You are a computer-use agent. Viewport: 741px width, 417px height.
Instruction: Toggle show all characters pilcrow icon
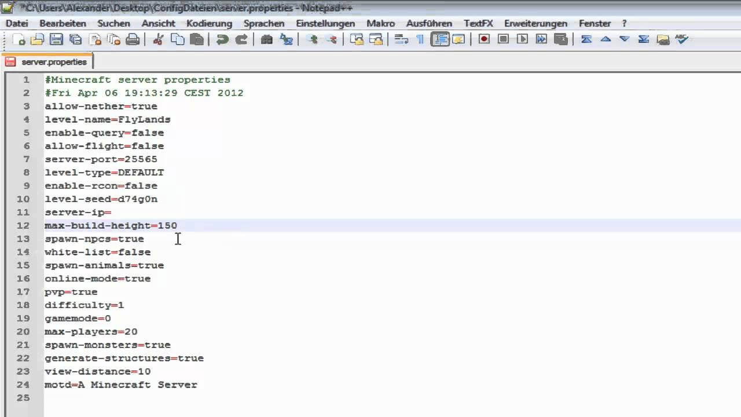(420, 39)
